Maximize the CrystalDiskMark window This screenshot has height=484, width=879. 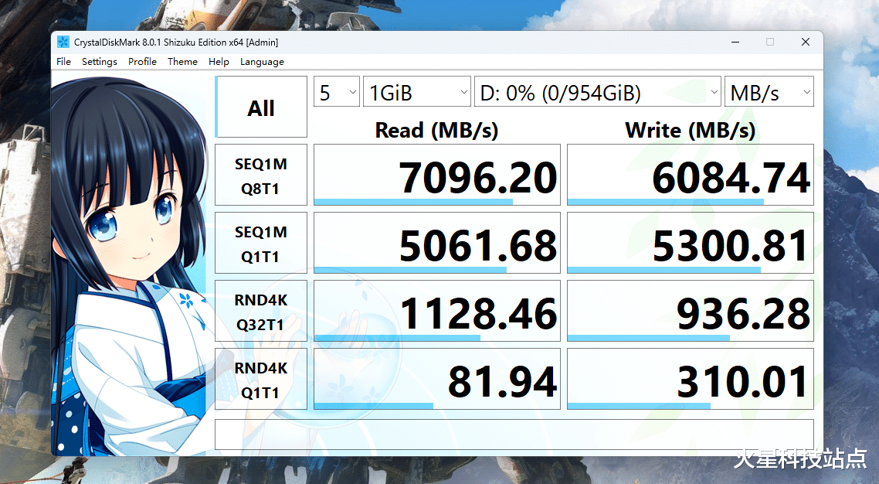click(x=770, y=42)
